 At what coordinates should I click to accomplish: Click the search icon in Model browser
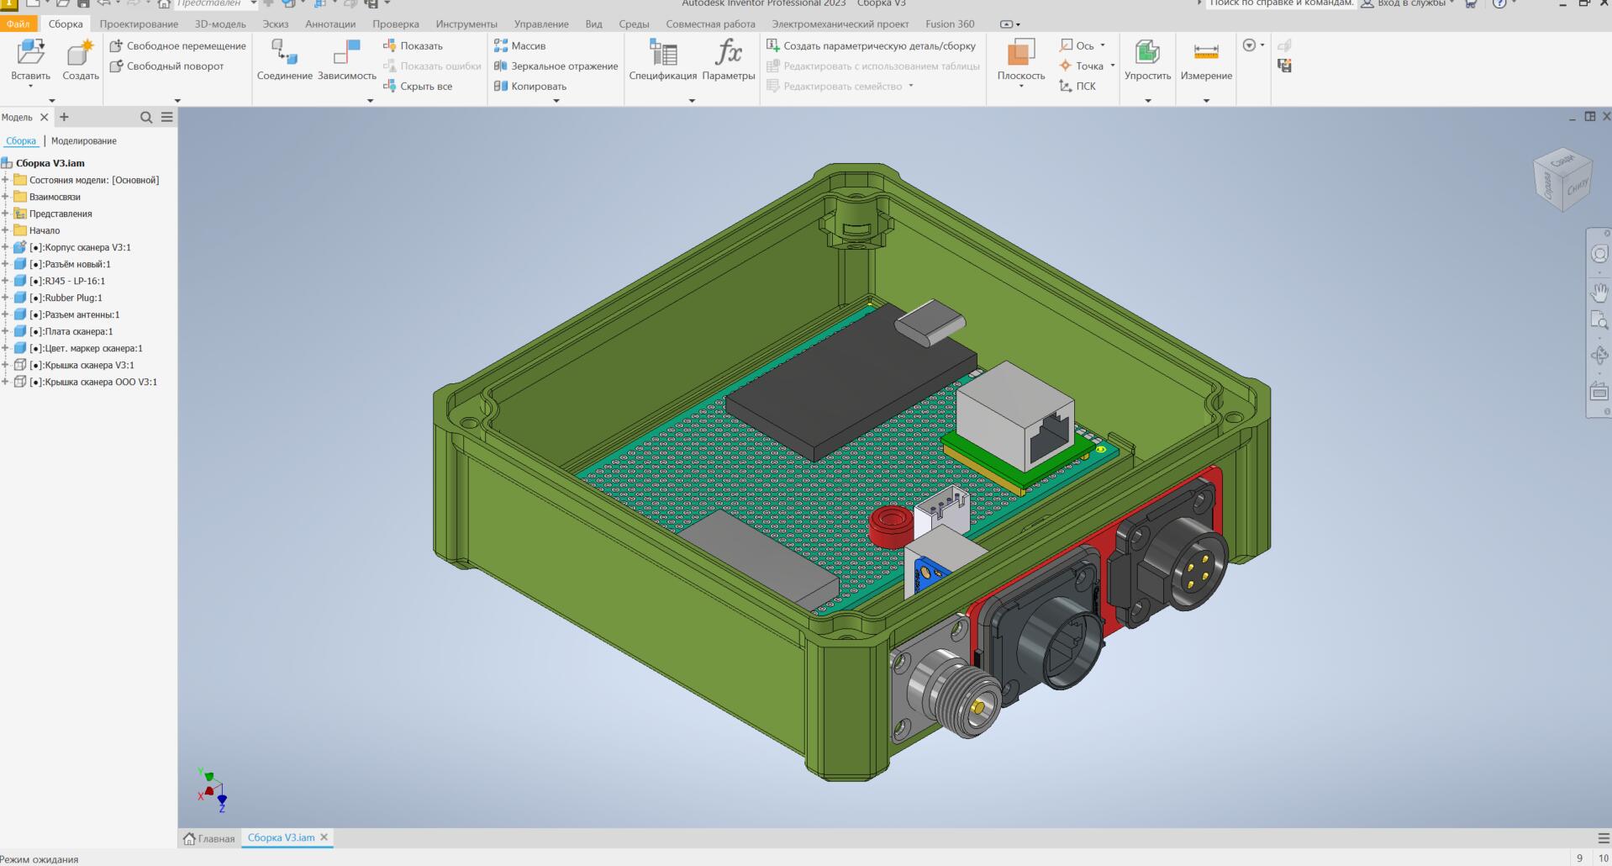[x=146, y=117]
